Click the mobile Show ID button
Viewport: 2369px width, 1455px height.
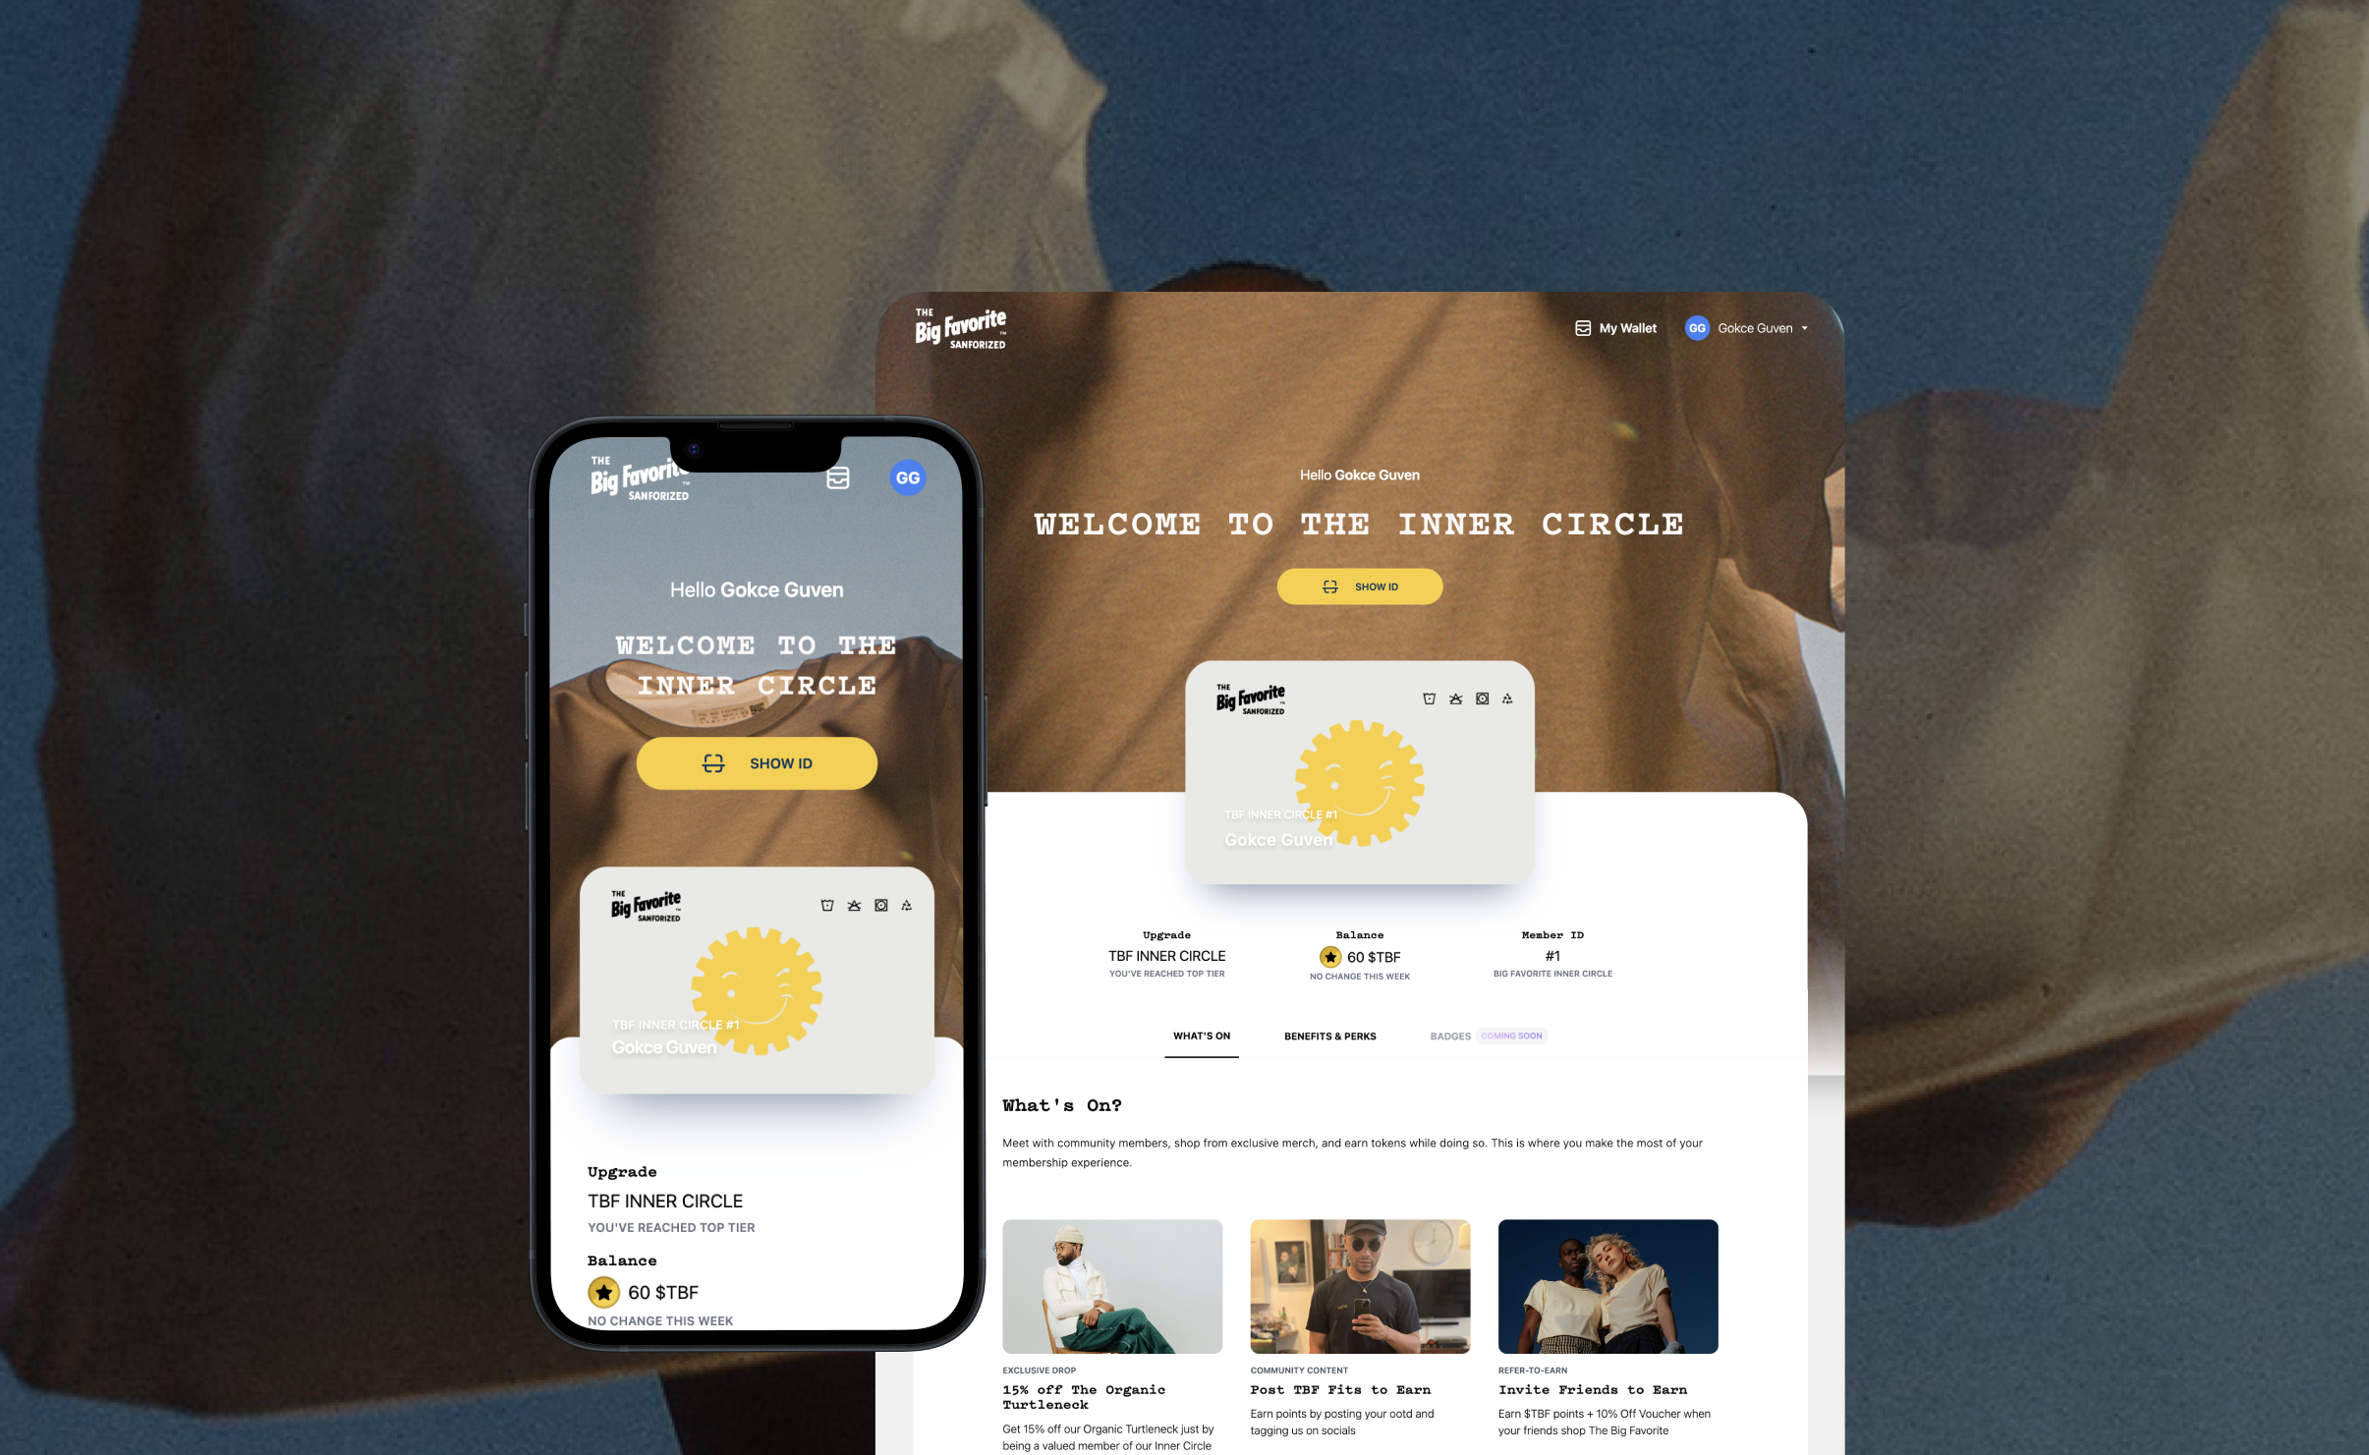(757, 761)
